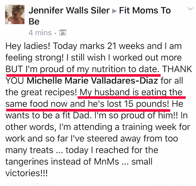Screen dimensions: 196x186
Task: Open the 4 mins timestamp link
Action: pos(40,33)
